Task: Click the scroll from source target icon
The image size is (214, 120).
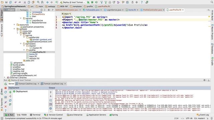Action: tap(41, 10)
